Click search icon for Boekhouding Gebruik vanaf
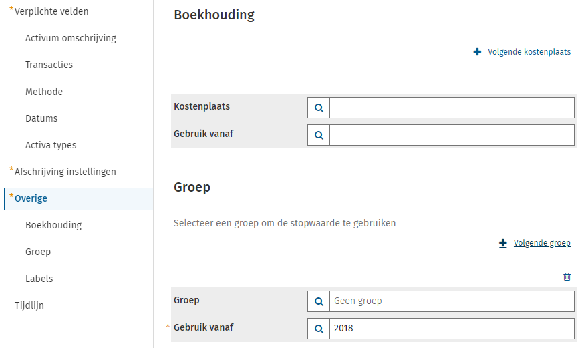 319,135
